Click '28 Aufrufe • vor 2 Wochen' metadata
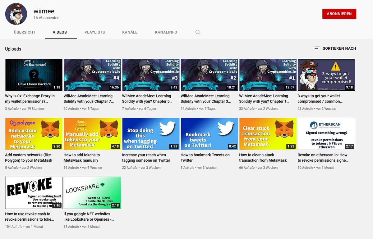The width and height of the screenshot is (373, 239). coord(317,109)
